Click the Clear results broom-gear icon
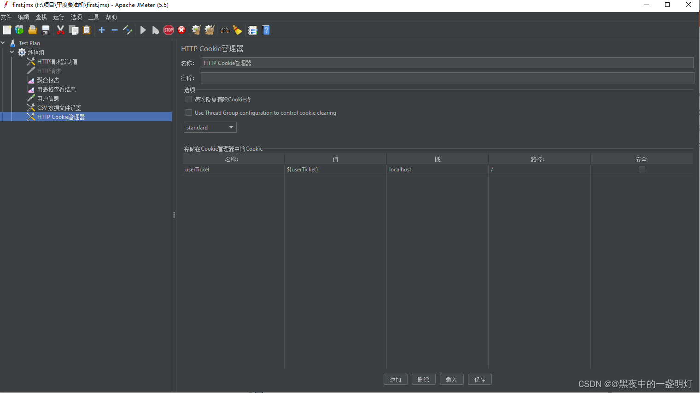This screenshot has width=700, height=393. (196, 30)
